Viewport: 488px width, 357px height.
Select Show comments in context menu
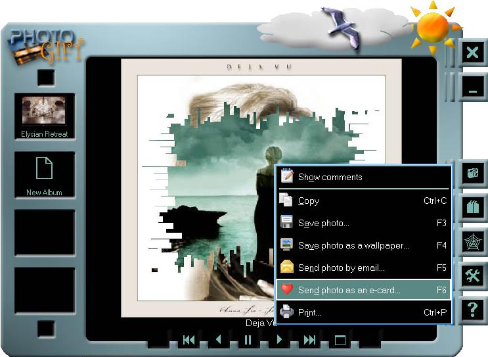(363, 177)
